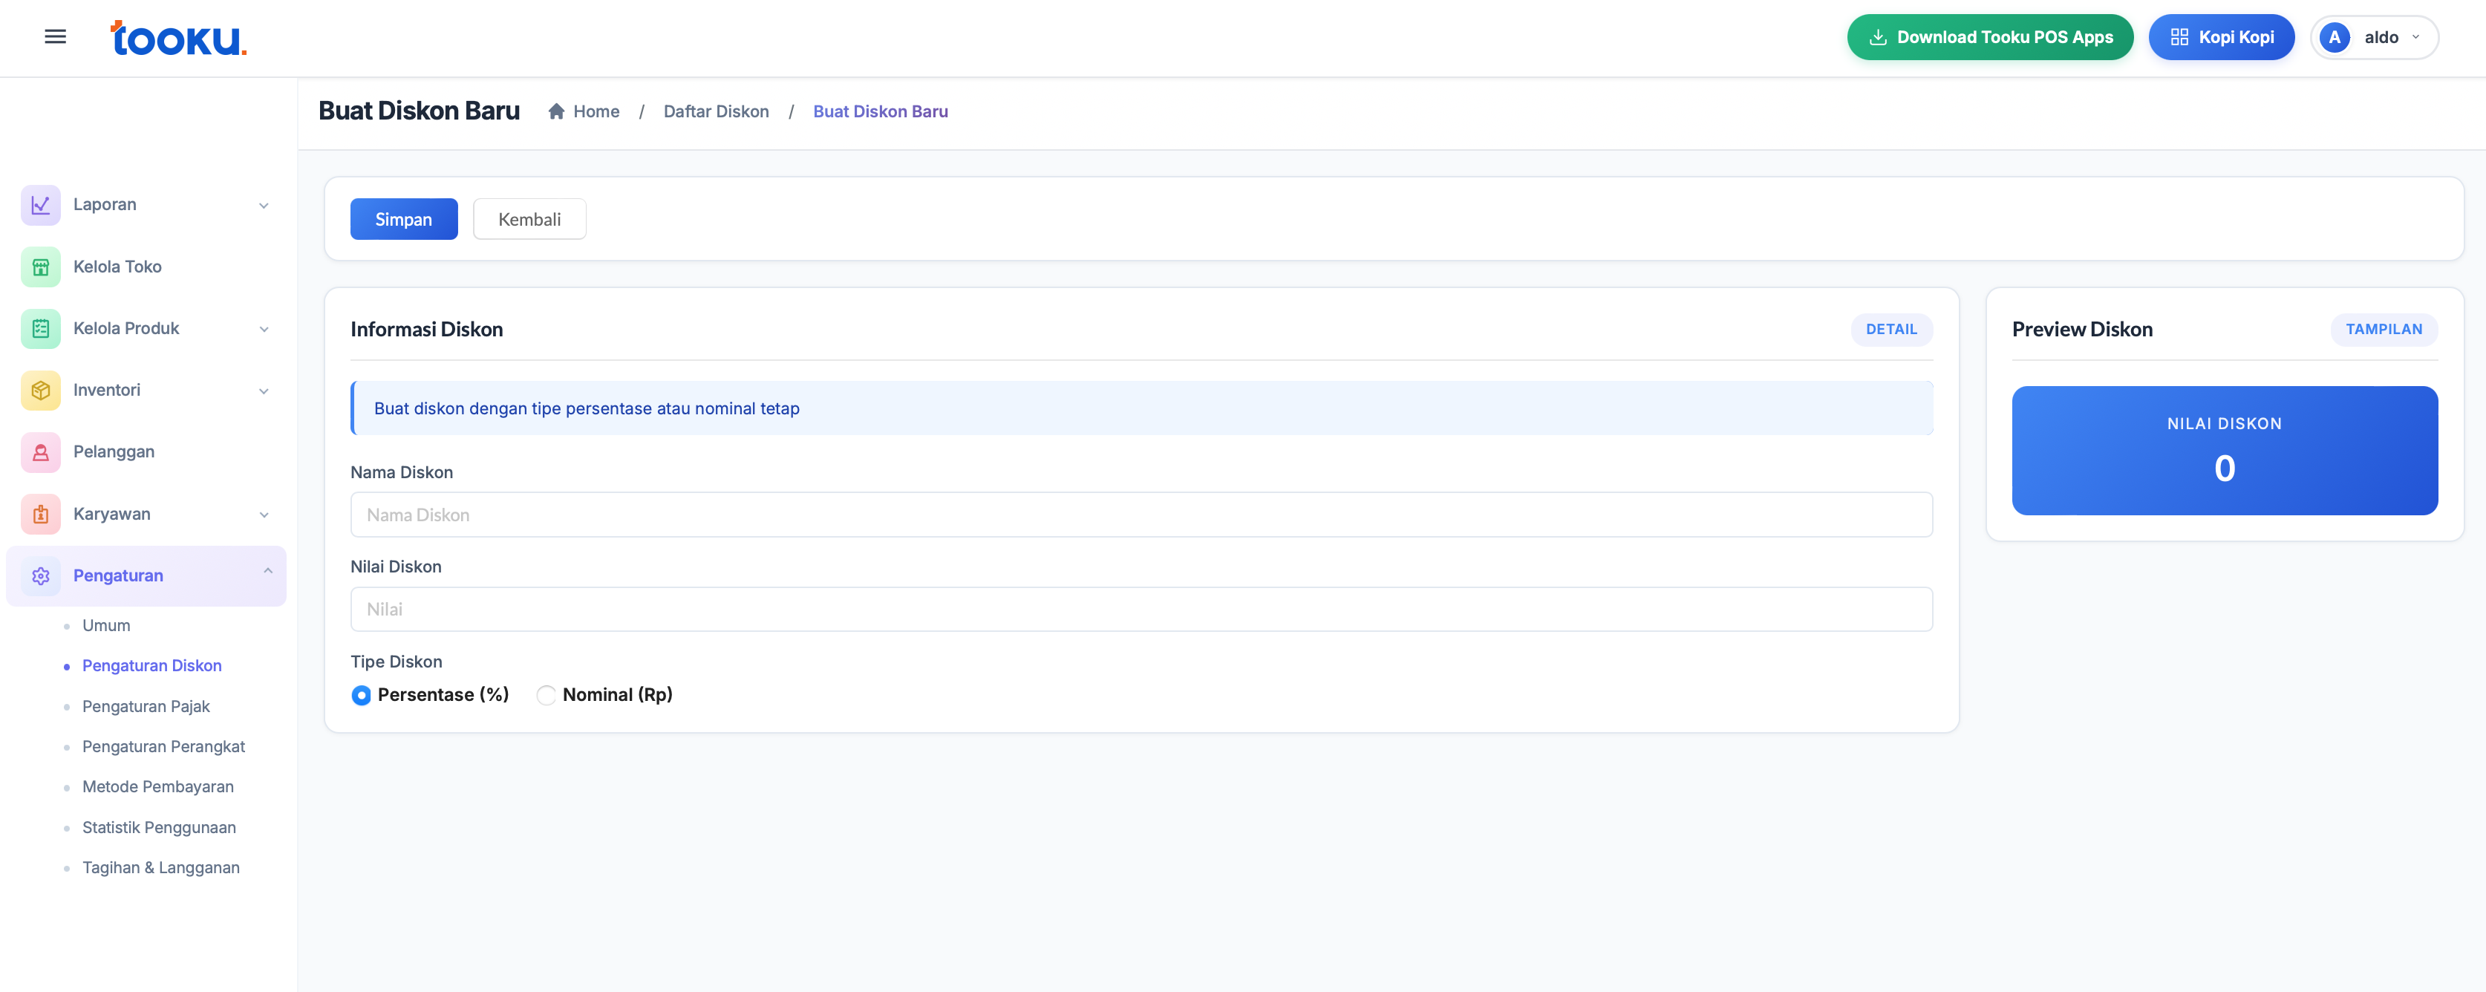Go to Daftar Diskon breadcrumb link

click(x=715, y=111)
